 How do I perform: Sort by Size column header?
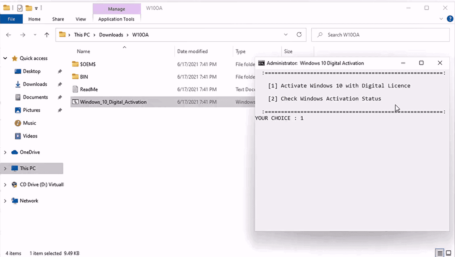point(288,51)
